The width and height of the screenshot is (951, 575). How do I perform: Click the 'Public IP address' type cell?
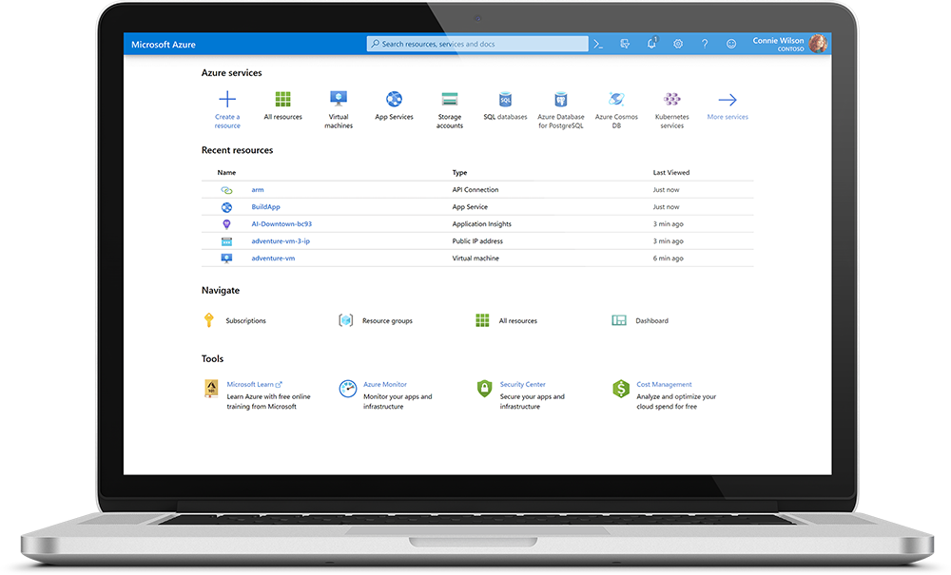(477, 240)
